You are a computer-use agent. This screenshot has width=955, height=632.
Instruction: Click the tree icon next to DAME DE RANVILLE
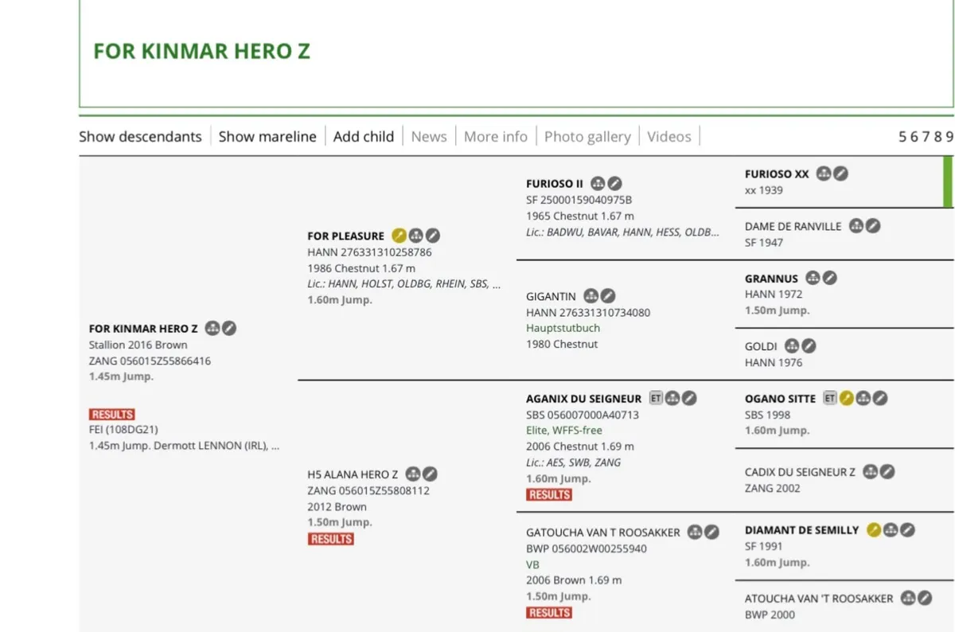[x=856, y=226]
